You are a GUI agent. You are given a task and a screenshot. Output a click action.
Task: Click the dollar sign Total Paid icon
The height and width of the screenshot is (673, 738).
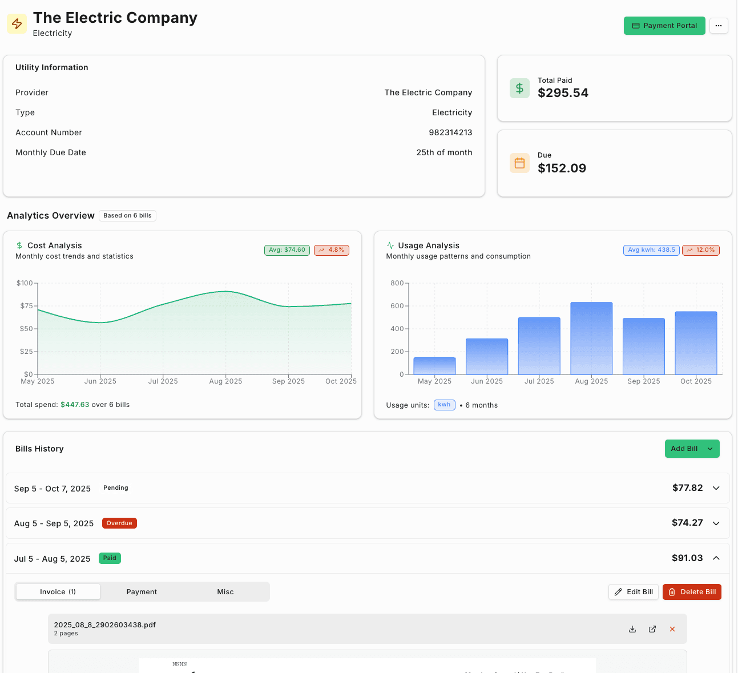(x=519, y=88)
